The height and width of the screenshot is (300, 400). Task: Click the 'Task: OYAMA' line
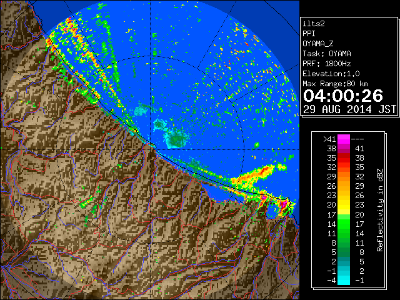coord(327,54)
